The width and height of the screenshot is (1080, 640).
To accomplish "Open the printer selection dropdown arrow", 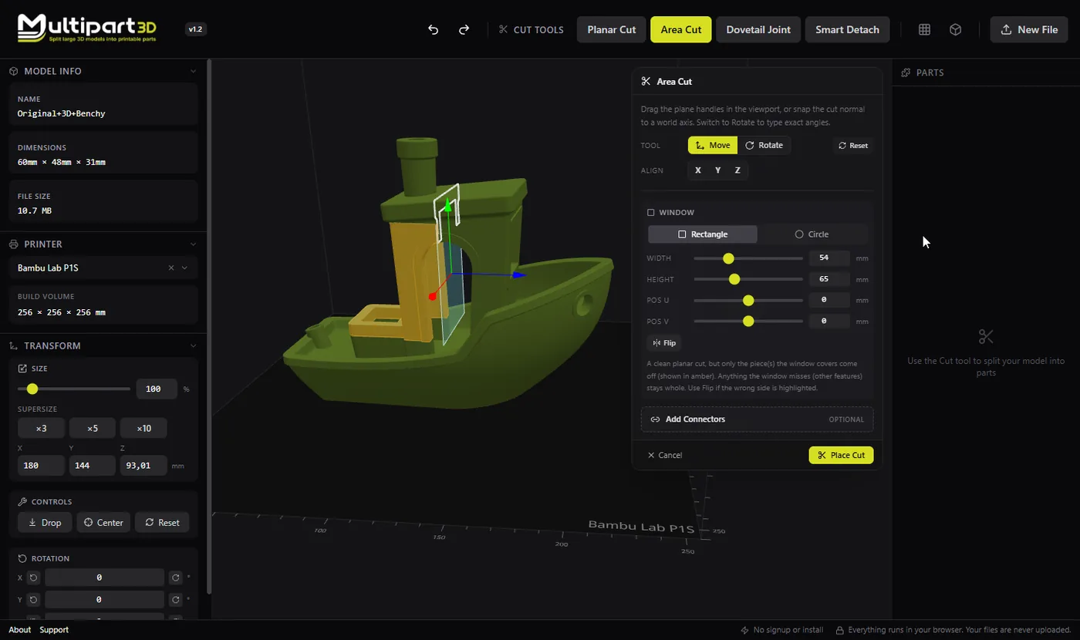I will point(184,268).
